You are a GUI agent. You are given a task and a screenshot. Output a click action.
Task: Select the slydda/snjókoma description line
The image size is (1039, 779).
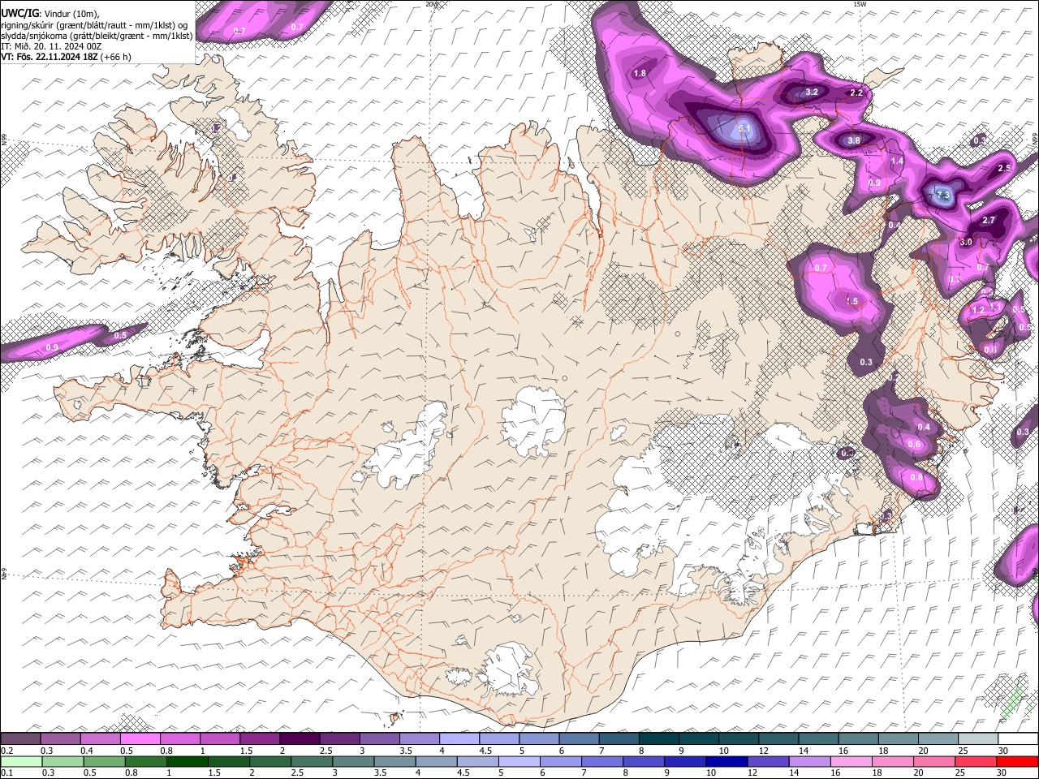click(x=97, y=36)
